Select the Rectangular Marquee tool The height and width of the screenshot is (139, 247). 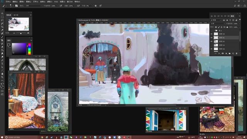pos(2,17)
